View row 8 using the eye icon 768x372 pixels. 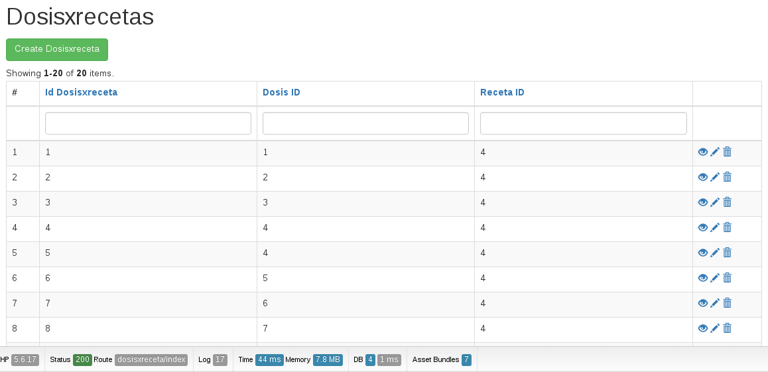click(x=703, y=328)
